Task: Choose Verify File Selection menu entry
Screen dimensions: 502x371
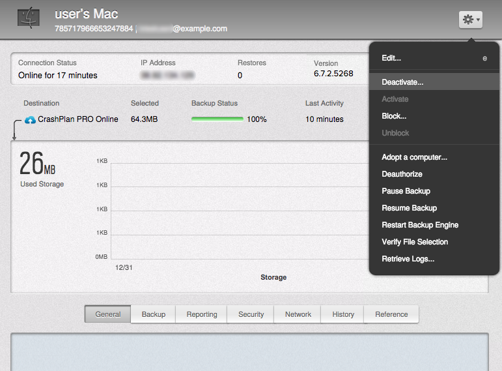Action: click(434, 242)
